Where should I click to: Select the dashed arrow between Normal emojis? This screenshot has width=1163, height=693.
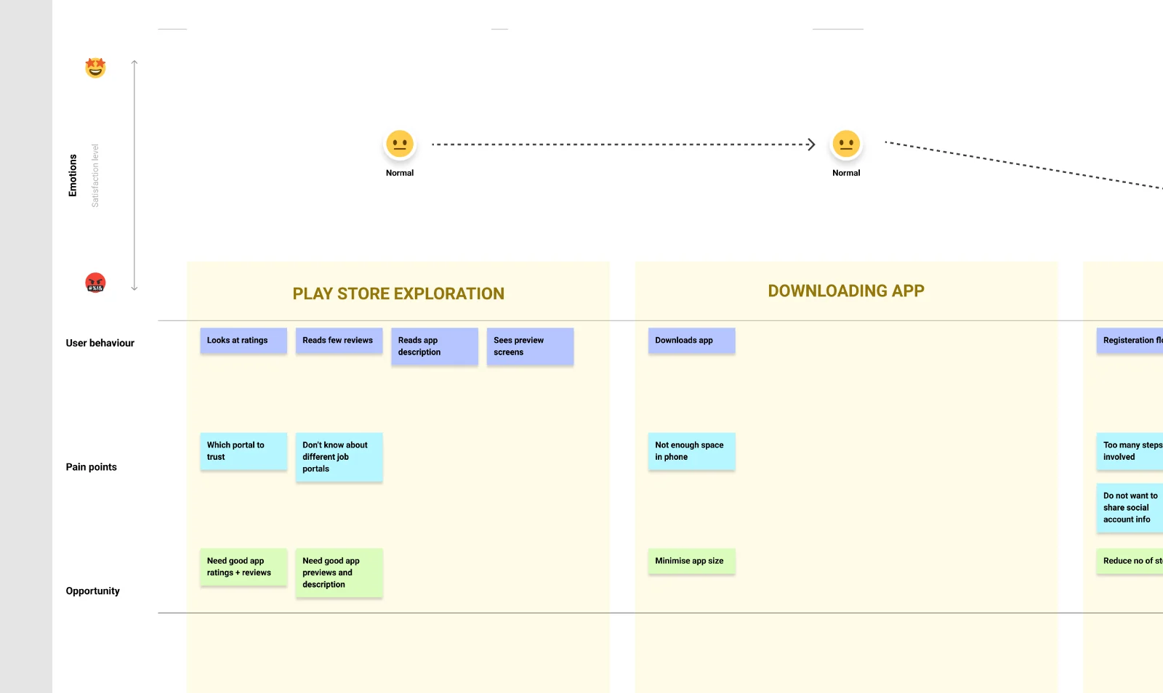click(624, 145)
